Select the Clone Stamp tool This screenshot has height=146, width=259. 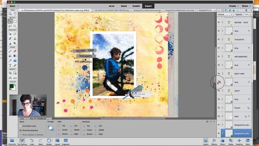coord(15,39)
